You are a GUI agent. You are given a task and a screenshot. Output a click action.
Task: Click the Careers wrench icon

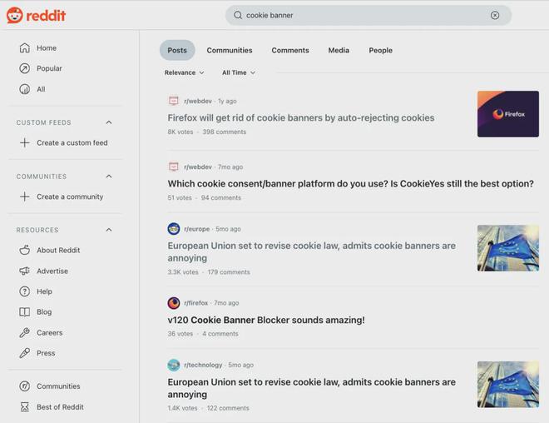click(x=24, y=332)
